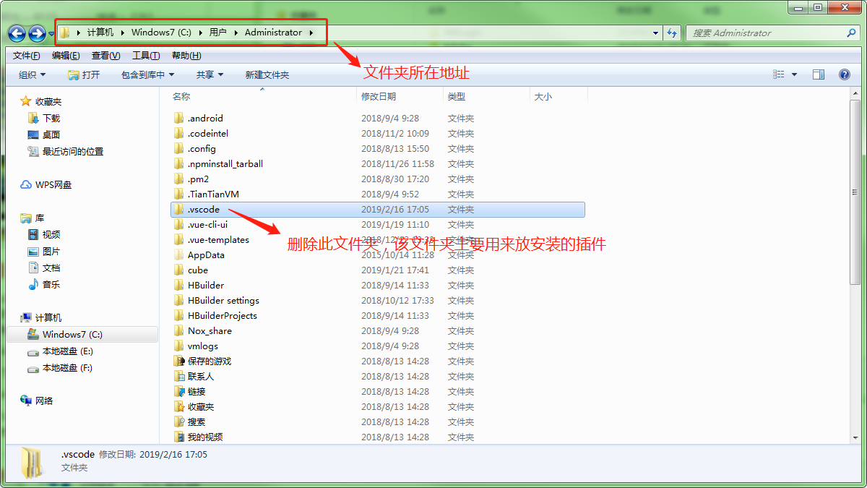This screenshot has height=488, width=867.
Task: Click the Back navigation arrow button
Action: (x=17, y=33)
